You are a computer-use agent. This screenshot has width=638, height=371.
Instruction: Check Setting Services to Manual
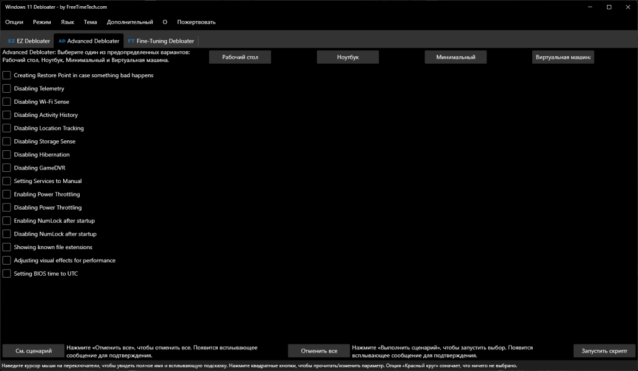click(7, 181)
